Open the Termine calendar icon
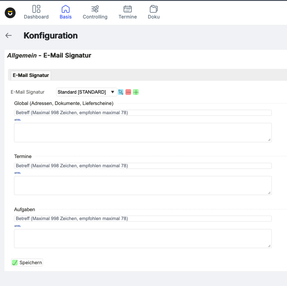Image resolution: width=287 pixels, height=286 pixels. [x=128, y=9]
